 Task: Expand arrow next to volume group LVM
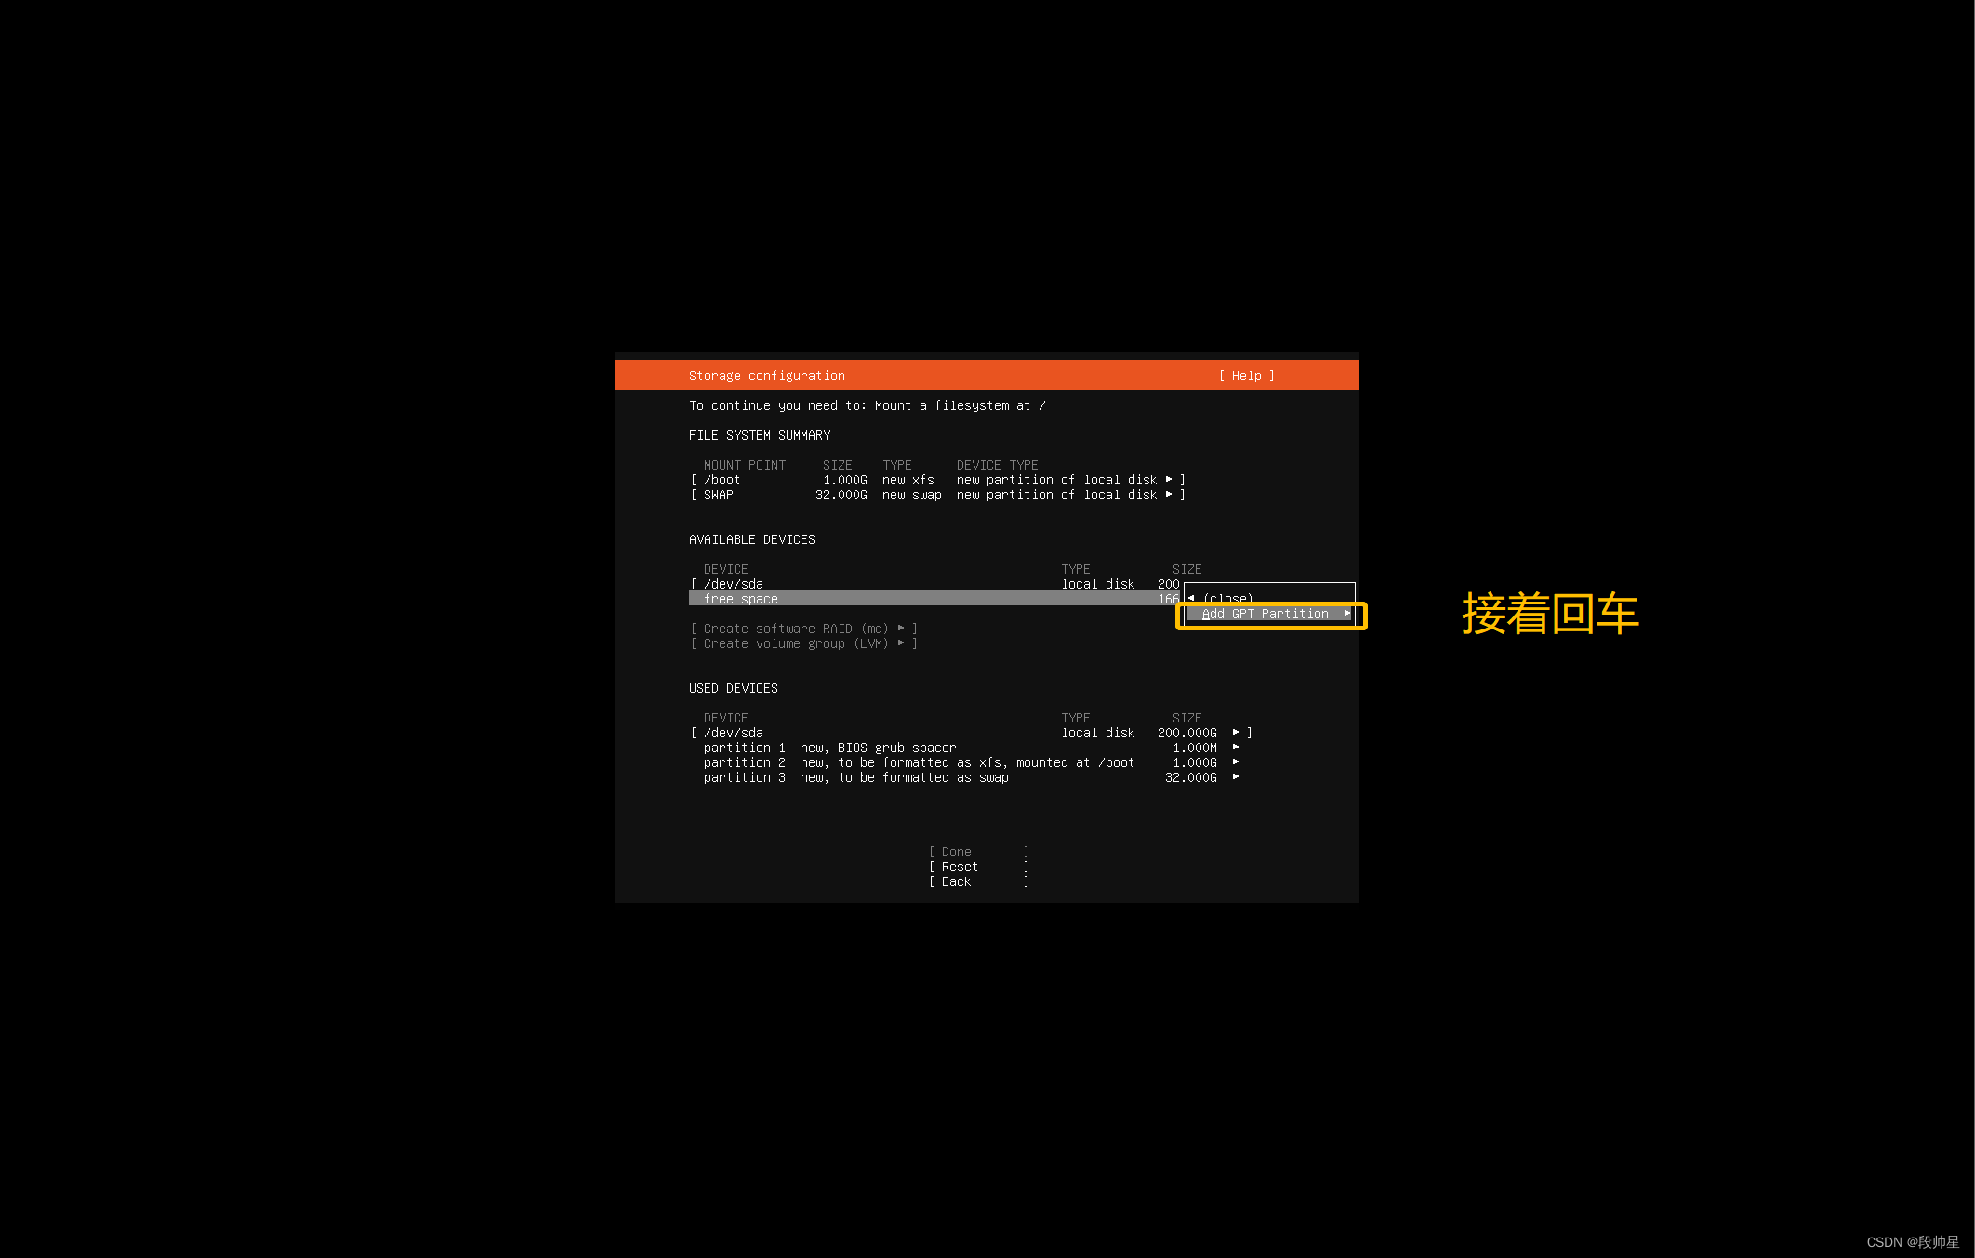click(x=901, y=643)
